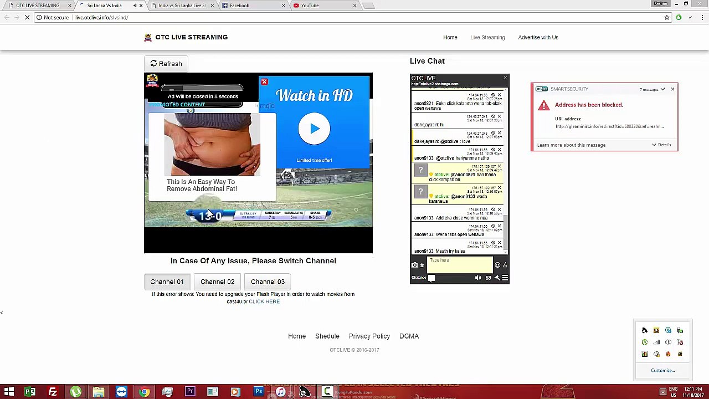This screenshot has width=709, height=399.
Task: Open Learn more about this message link
Action: (x=571, y=145)
